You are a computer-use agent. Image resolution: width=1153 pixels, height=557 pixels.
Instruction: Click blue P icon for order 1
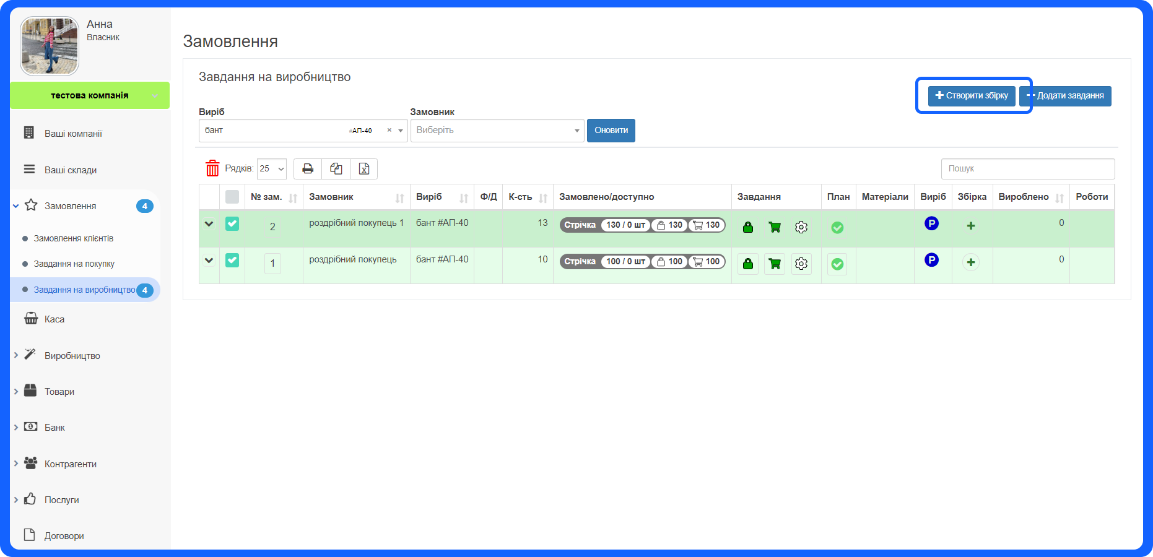click(x=931, y=260)
